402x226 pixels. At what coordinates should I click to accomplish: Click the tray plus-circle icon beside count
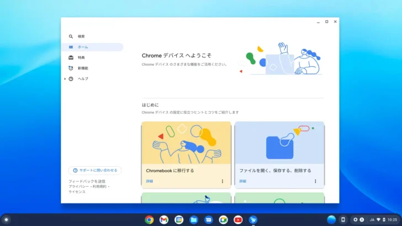tap(356, 220)
